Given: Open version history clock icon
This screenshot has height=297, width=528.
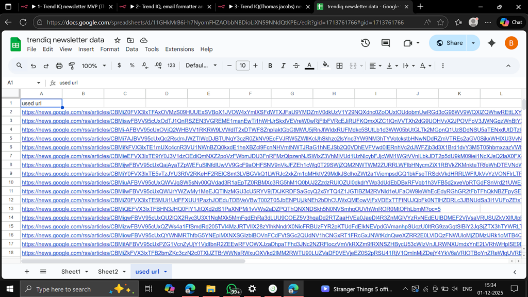Looking at the screenshot, I should coord(366,43).
